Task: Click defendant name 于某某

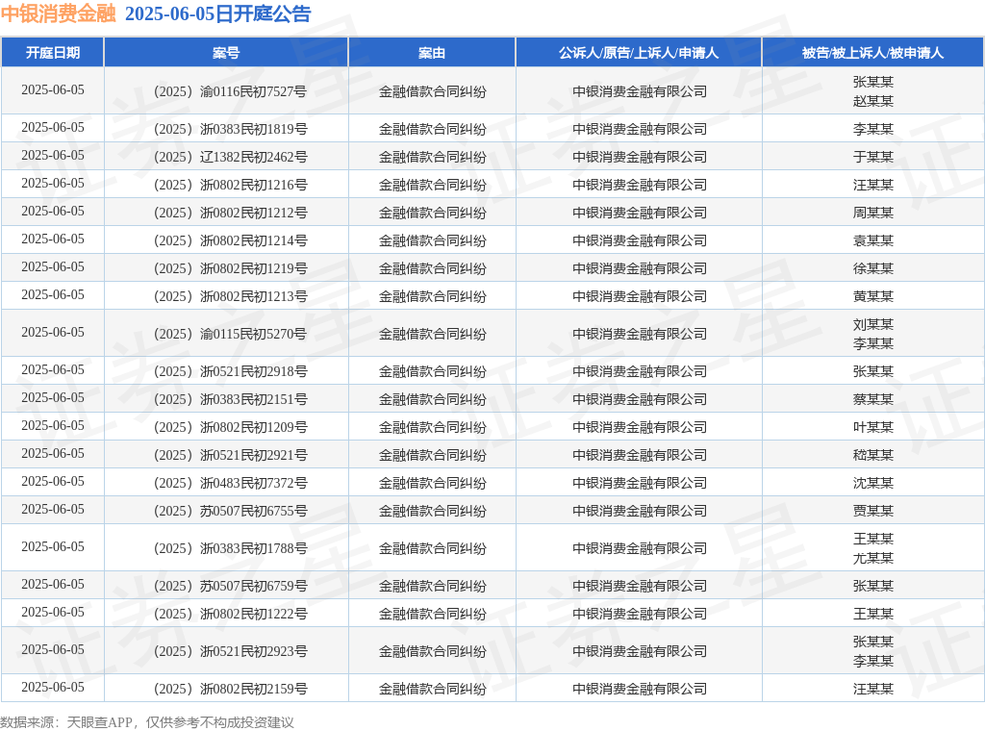Action: (873, 157)
